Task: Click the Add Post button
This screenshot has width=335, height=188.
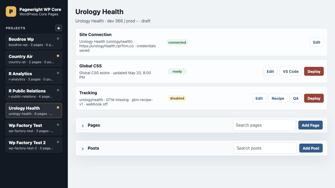Action: coord(311,148)
